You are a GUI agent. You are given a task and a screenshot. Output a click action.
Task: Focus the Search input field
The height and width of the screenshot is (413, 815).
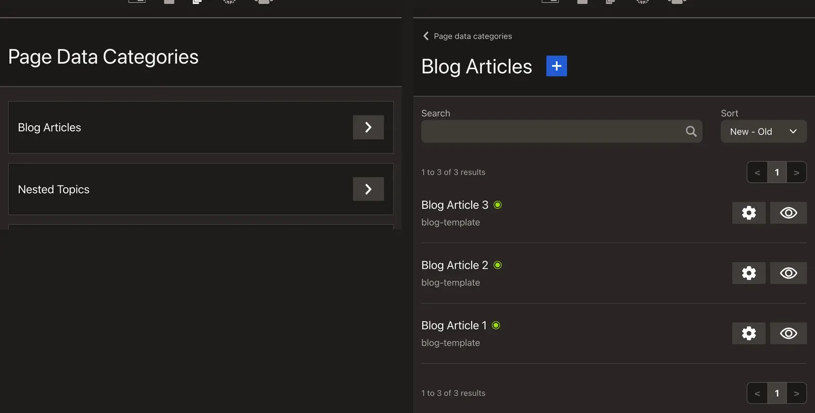pyautogui.click(x=562, y=131)
